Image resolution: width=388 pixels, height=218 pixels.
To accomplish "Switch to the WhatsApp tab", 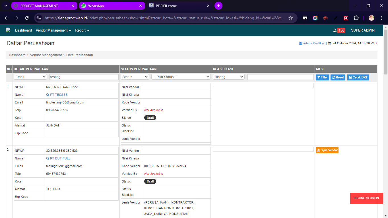I will [112, 6].
